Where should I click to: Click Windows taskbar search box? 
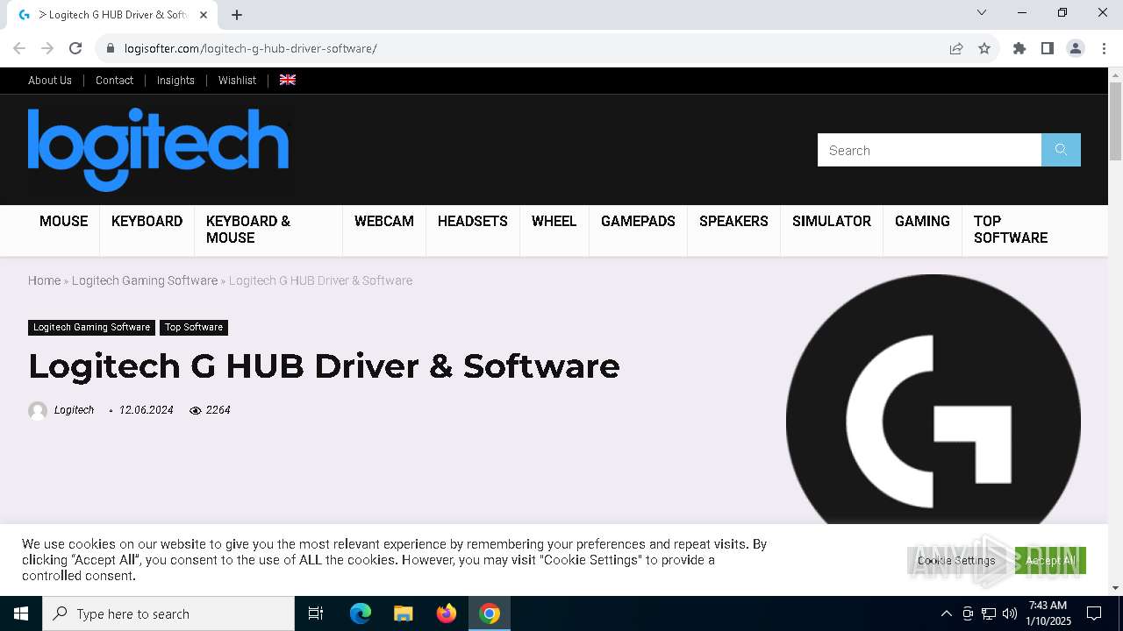click(x=168, y=613)
